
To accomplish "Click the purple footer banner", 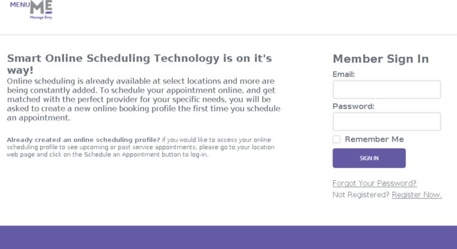I will coord(228,237).
